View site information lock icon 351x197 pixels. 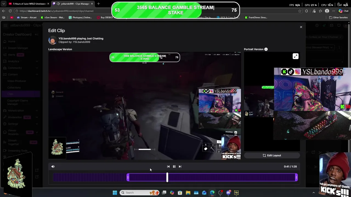(17, 11)
